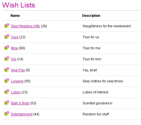Open the Bath & Body wish list

point(20,103)
